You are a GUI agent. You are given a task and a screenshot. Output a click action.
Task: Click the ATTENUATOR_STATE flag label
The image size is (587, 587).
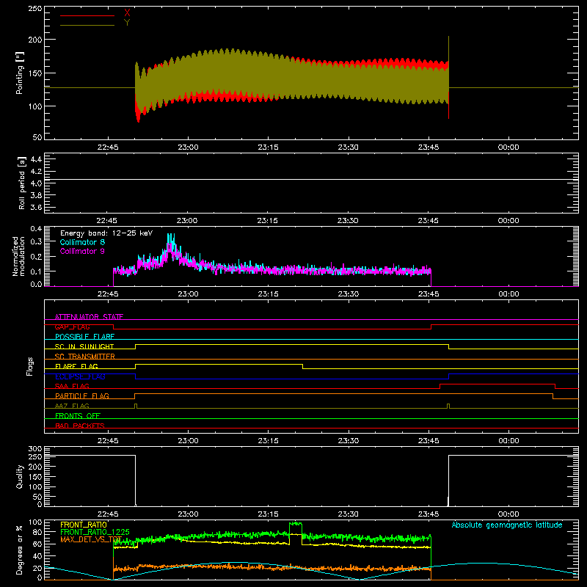(89, 317)
